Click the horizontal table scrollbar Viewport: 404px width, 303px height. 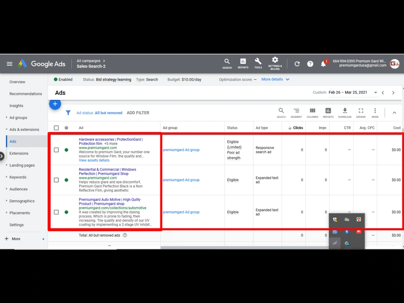[x=244, y=248]
